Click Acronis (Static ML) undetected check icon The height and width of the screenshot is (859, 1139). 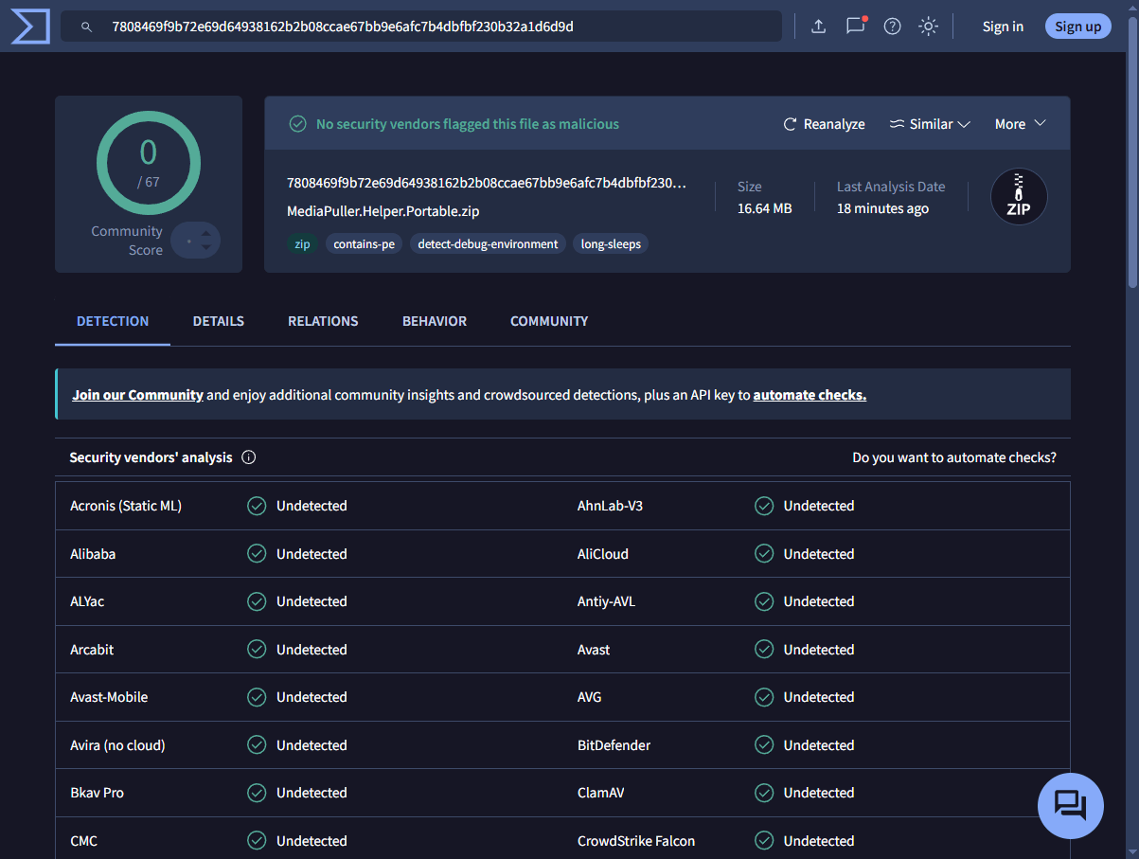(x=257, y=506)
